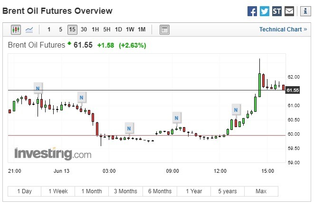This screenshot has width=314, height=208.
Task: Share chart on StockTwits
Action: pyautogui.click(x=277, y=11)
